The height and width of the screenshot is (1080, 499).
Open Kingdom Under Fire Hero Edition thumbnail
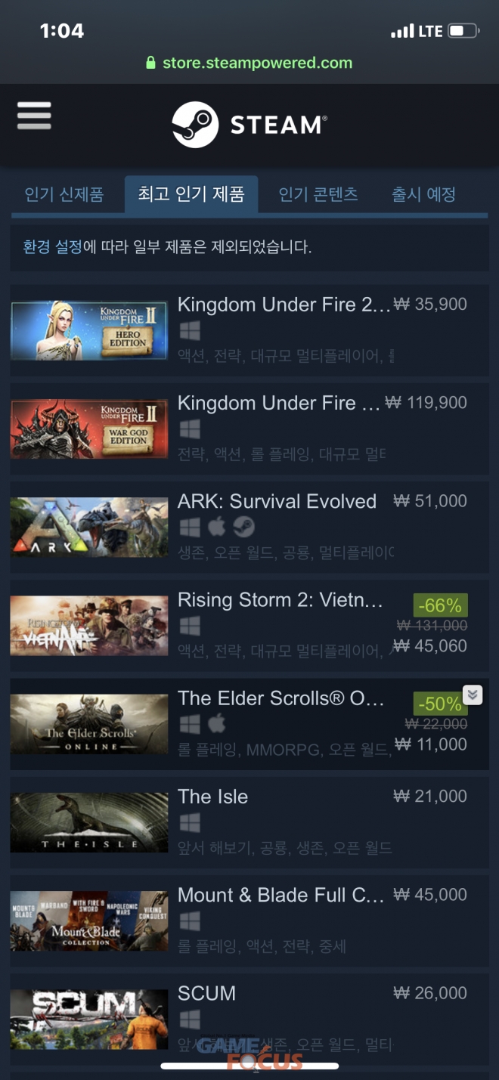point(89,330)
